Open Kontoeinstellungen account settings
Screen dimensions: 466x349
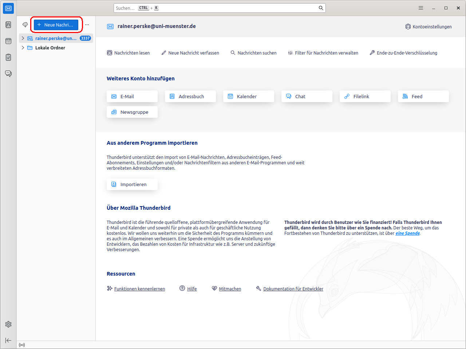click(429, 27)
